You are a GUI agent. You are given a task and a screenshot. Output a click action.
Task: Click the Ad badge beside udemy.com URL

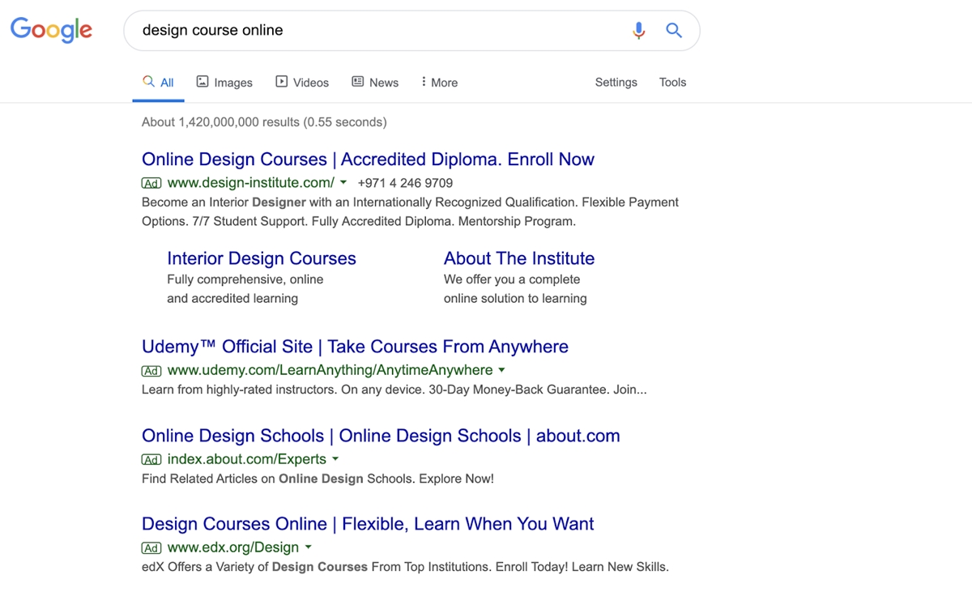pos(151,371)
